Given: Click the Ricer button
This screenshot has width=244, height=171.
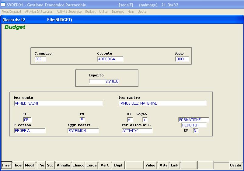Looking at the screenshot, I should [x=18, y=165].
